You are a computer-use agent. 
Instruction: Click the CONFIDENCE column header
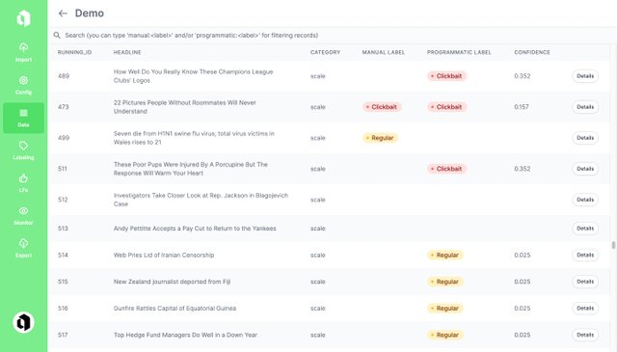point(532,52)
